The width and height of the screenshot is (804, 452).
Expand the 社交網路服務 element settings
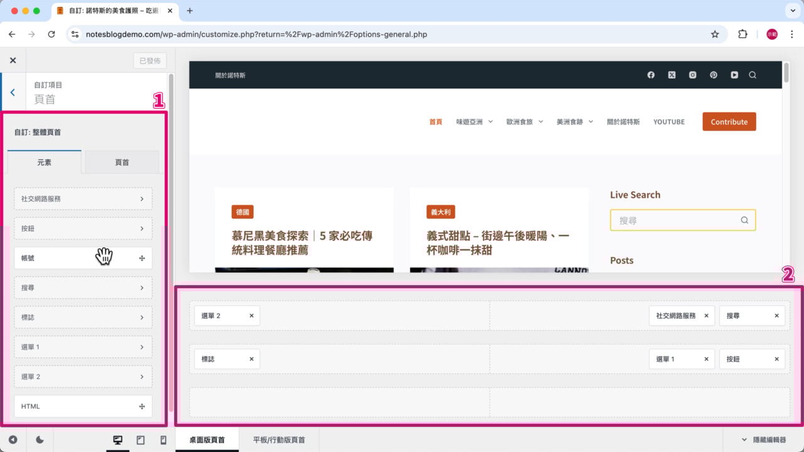tap(83, 198)
